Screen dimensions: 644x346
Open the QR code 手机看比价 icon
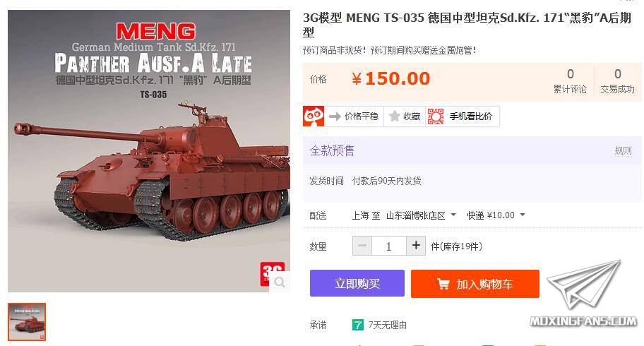point(436,117)
